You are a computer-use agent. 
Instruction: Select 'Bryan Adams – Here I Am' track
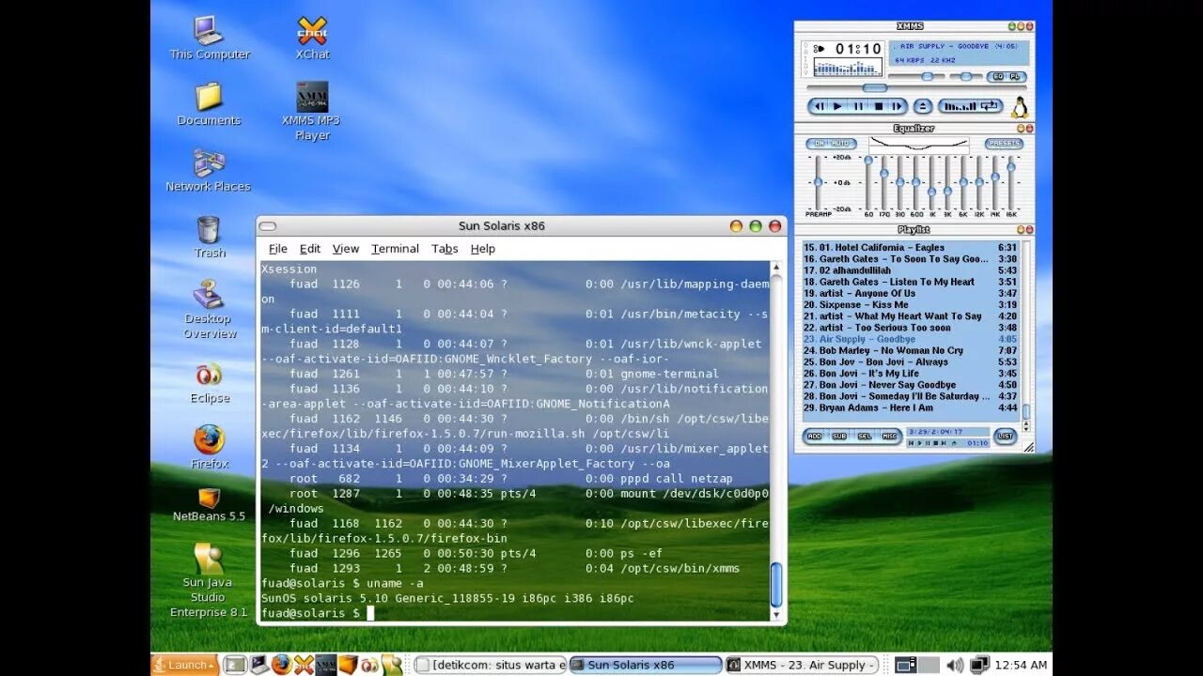tap(910, 408)
